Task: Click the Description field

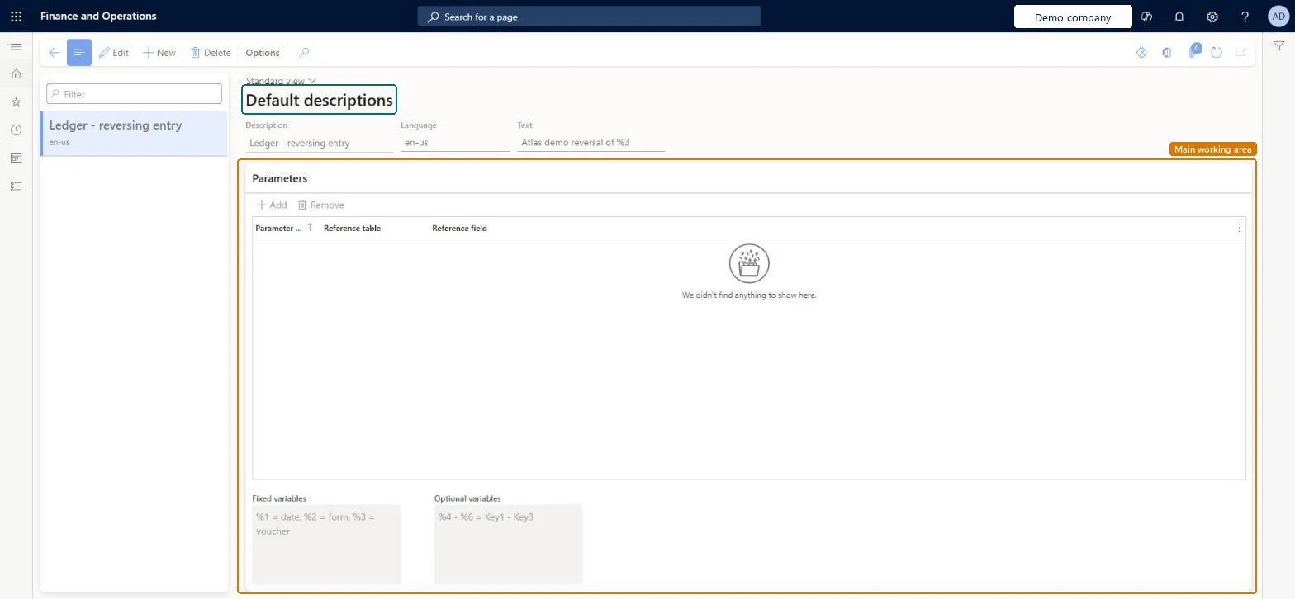Action: [x=320, y=143]
